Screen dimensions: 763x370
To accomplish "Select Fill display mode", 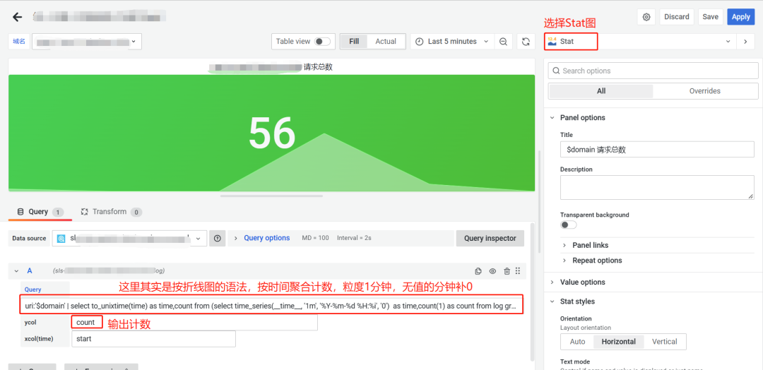I will [x=354, y=42].
